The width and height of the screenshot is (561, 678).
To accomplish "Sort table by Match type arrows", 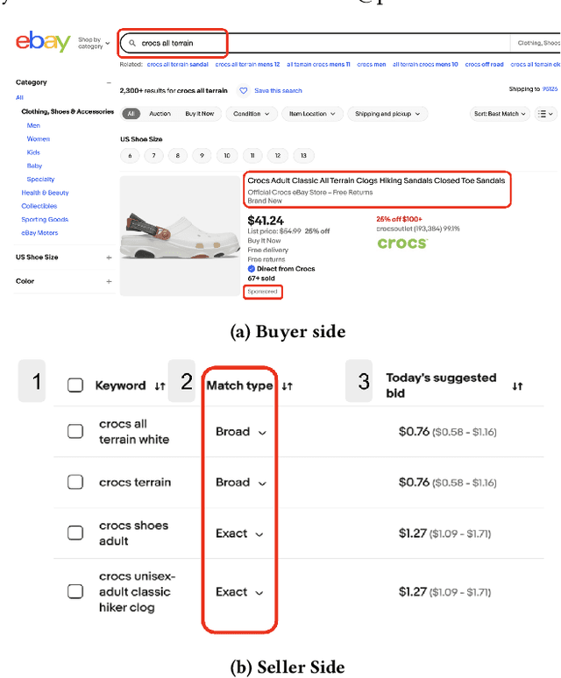I will click(x=288, y=386).
